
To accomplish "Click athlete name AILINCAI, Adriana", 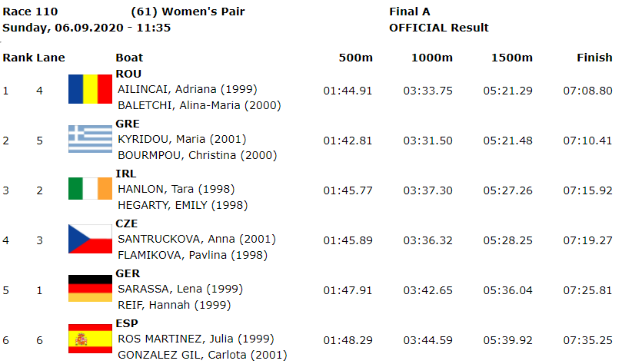I will 167,90.
